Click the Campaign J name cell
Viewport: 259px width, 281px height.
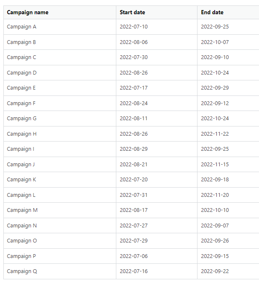(21, 164)
